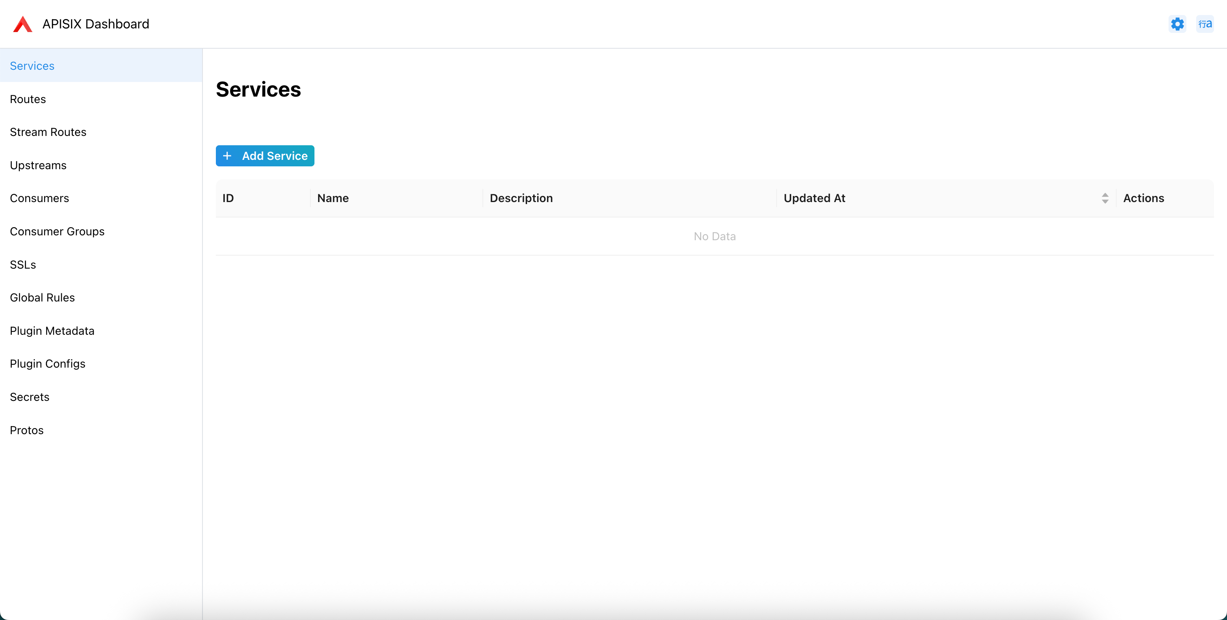The image size is (1227, 620).
Task: Click the Services page heading
Action: click(258, 89)
